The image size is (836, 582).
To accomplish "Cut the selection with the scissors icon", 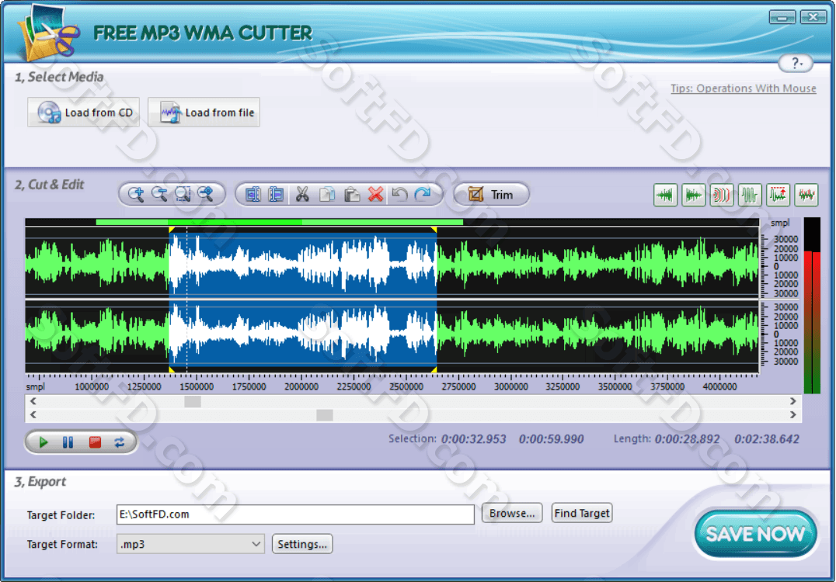I will click(302, 194).
